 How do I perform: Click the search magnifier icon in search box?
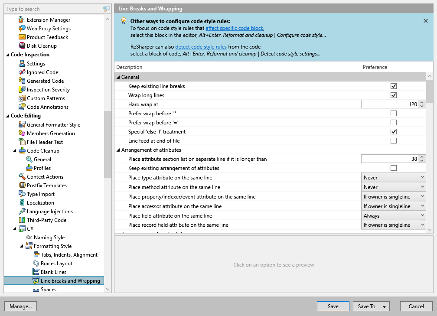[x=106, y=9]
